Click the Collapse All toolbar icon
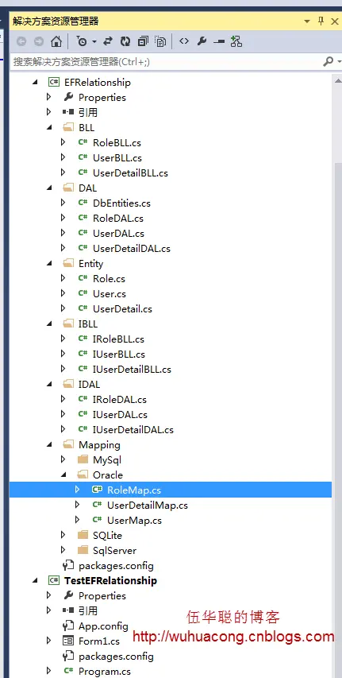 pos(143,41)
